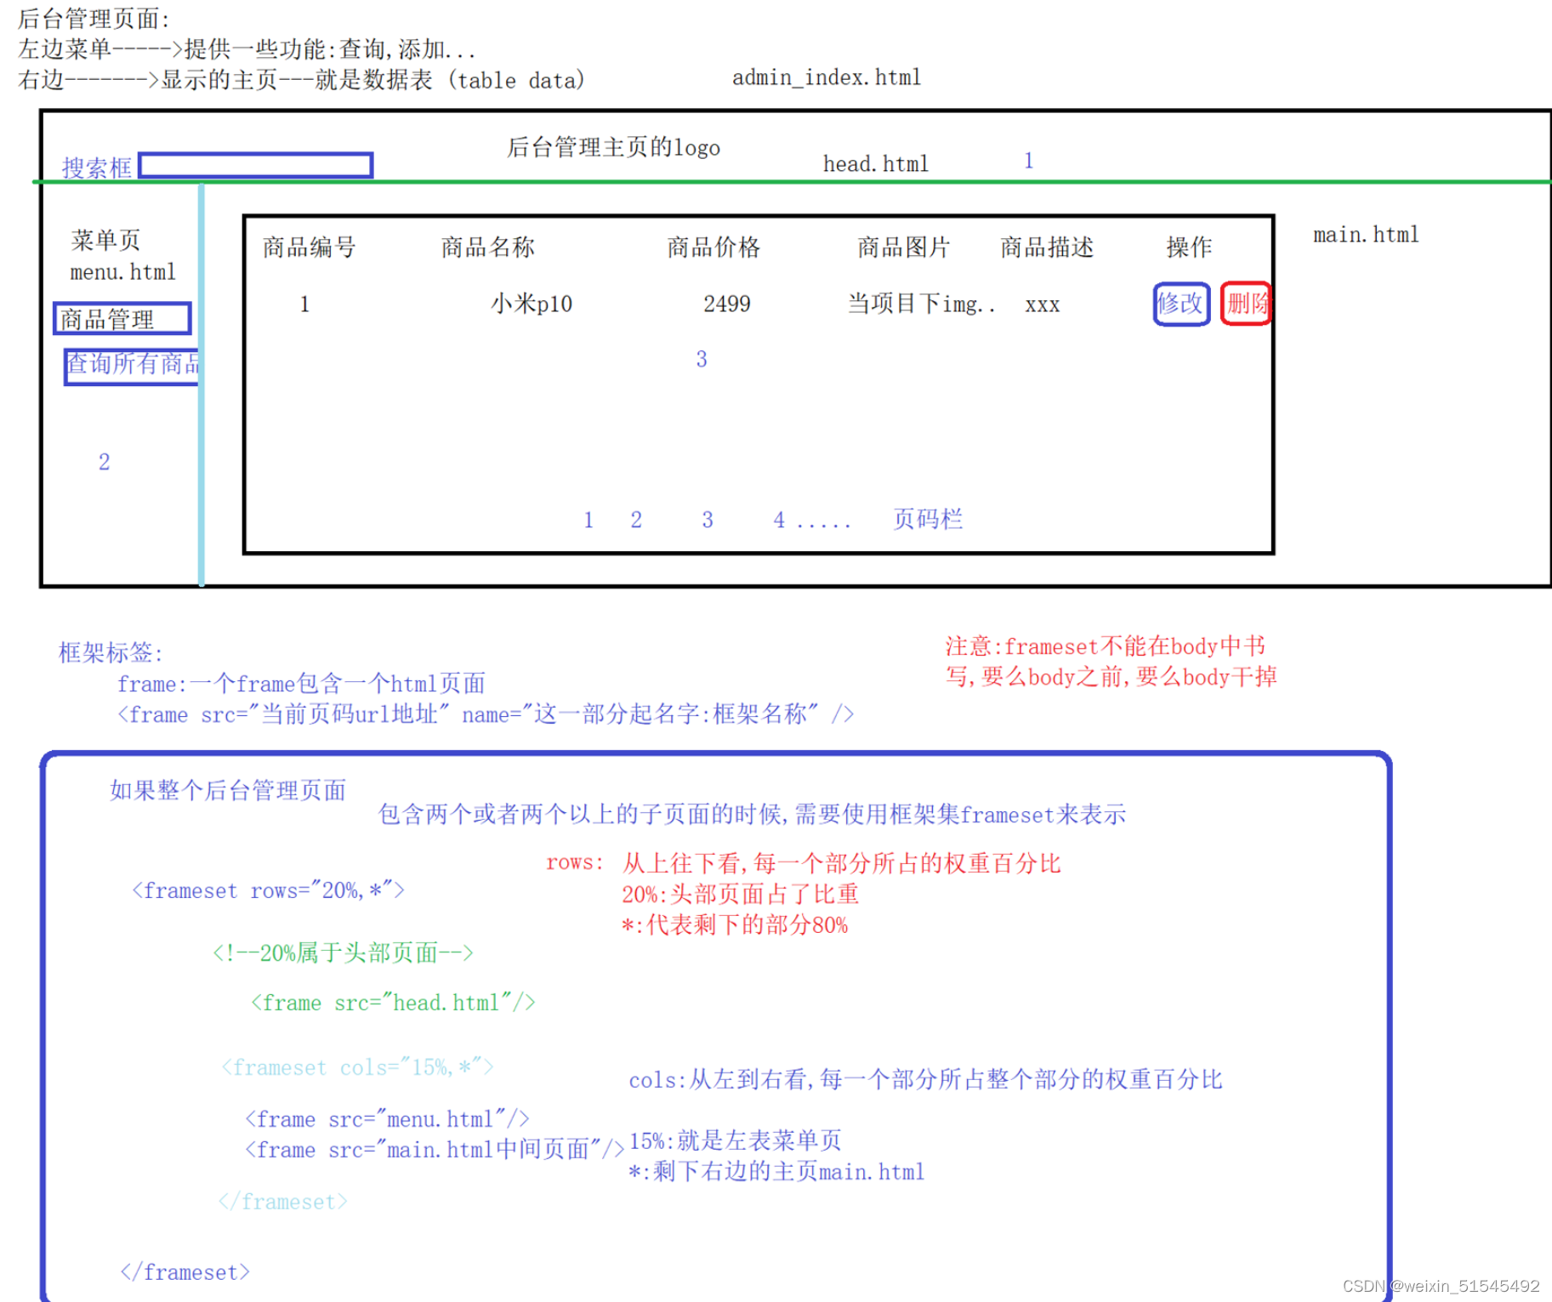The width and height of the screenshot is (1552, 1302).
Task: Click the green 20%属于头部页面 comment
Action: pyautogui.click(x=343, y=952)
